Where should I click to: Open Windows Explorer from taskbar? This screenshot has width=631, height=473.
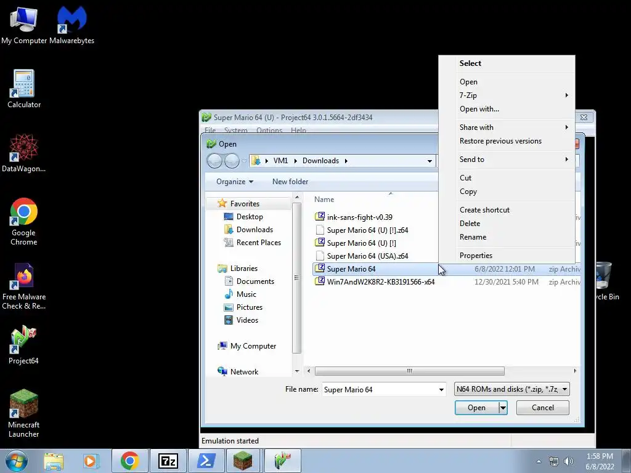54,461
